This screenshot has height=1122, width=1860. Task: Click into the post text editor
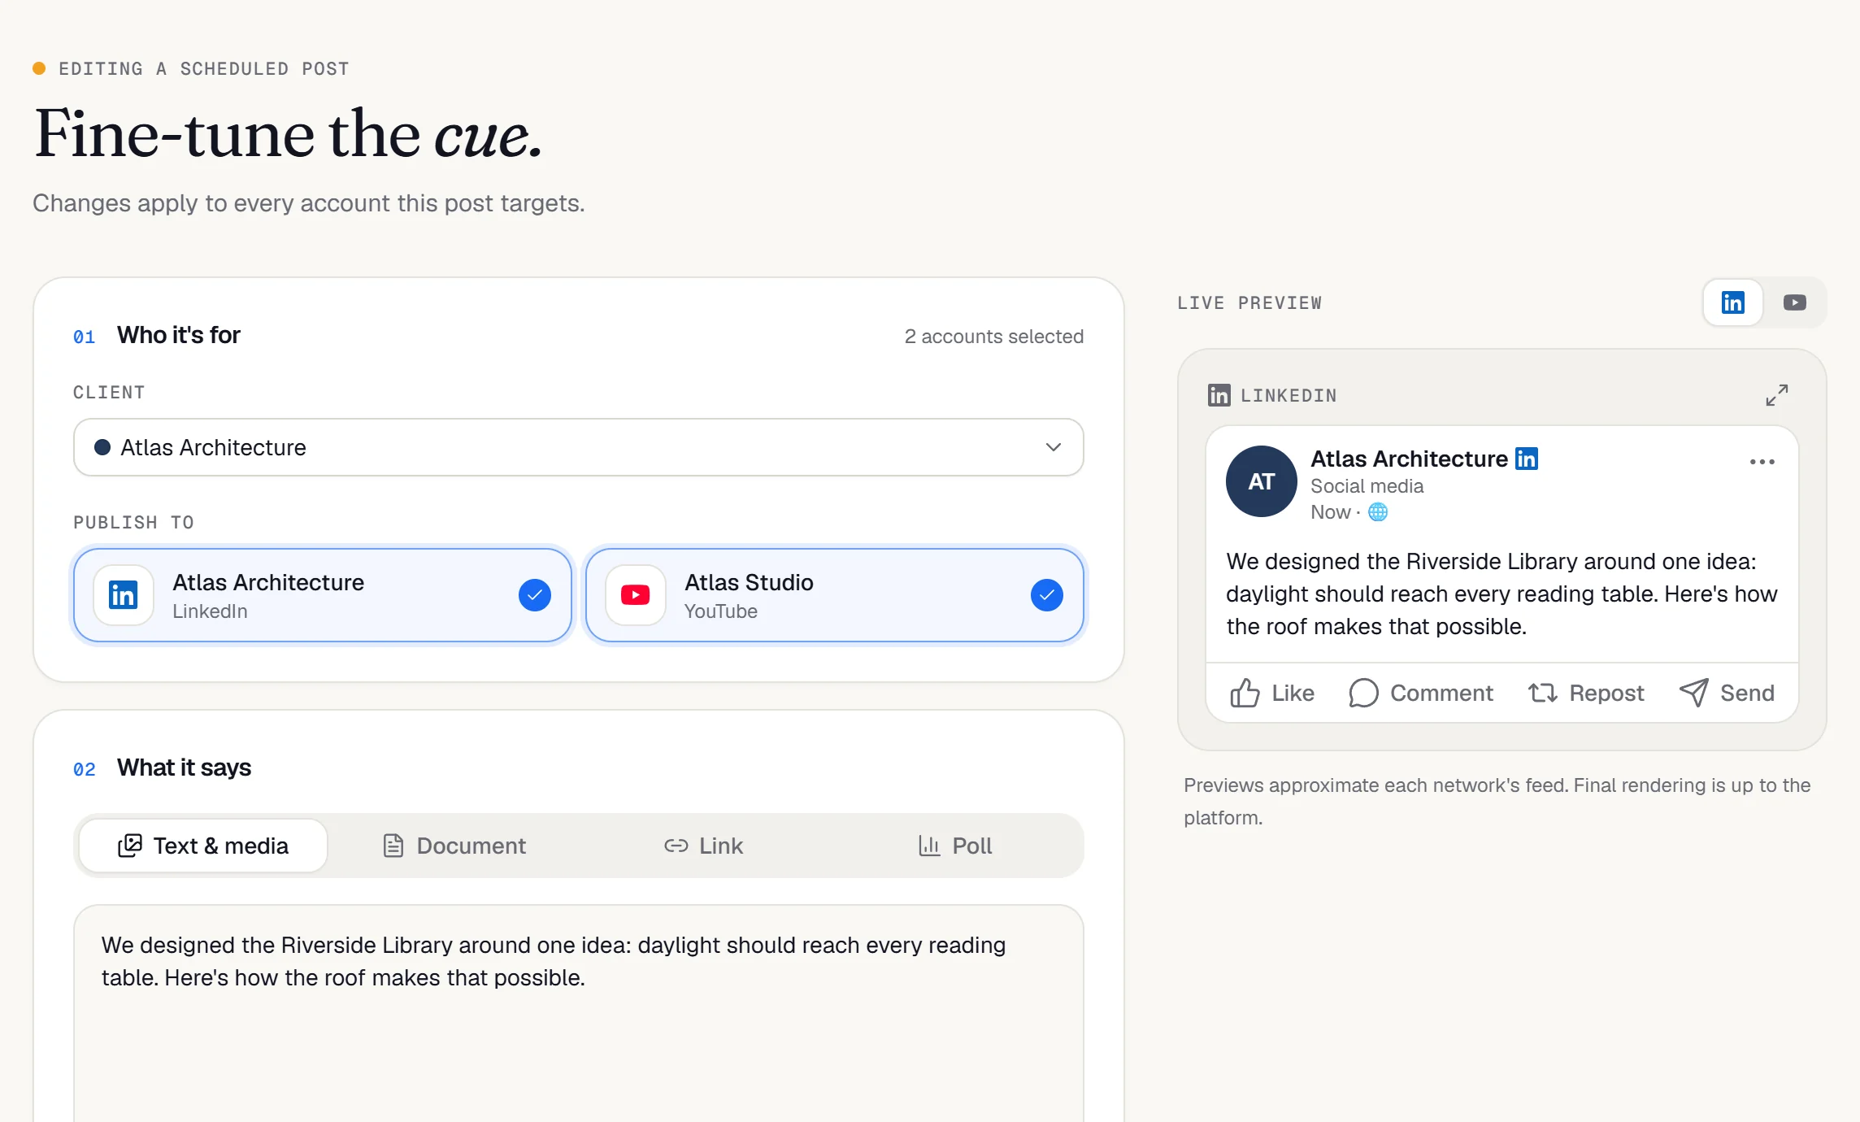(x=579, y=1014)
